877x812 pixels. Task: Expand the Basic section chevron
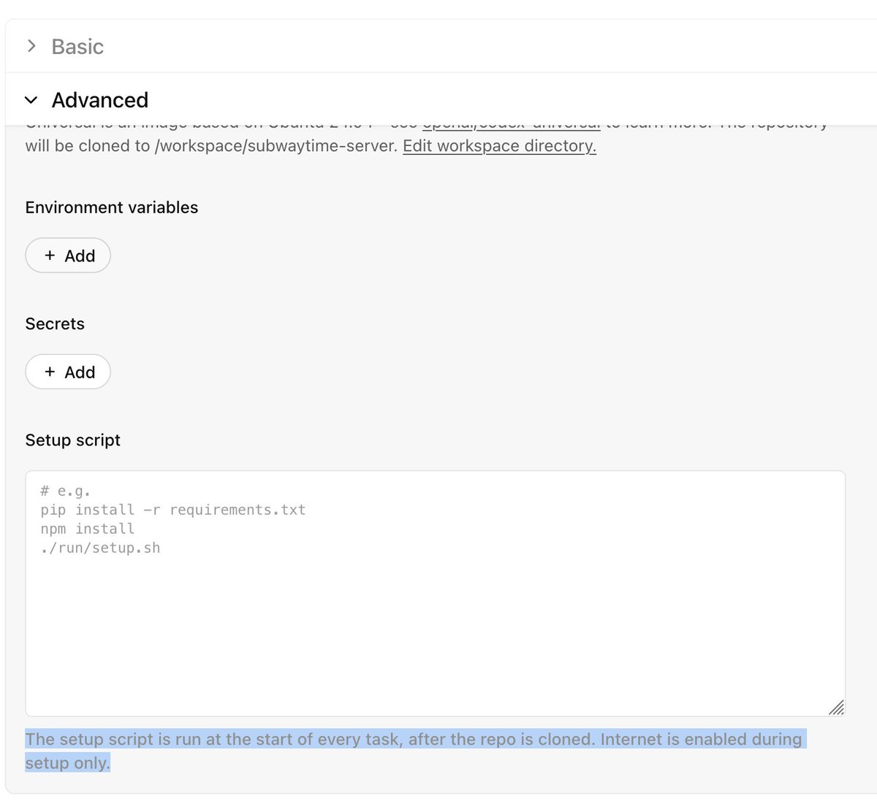(31, 46)
